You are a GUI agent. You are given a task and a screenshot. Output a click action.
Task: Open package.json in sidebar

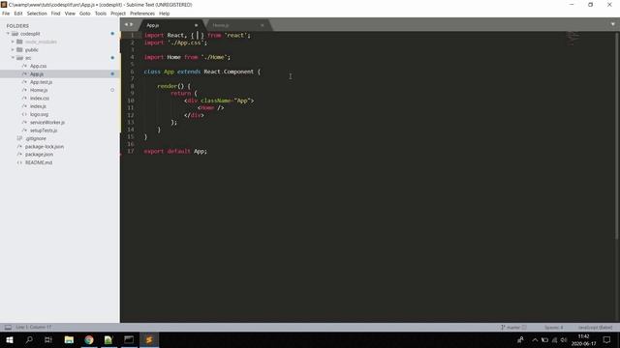[x=39, y=155]
